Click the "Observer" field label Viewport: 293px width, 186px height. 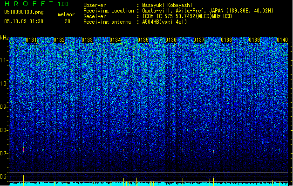95,5
